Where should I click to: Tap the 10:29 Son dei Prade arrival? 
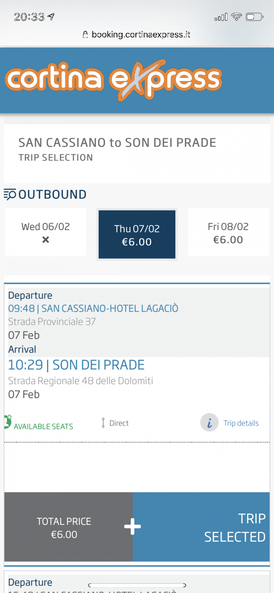click(76, 365)
